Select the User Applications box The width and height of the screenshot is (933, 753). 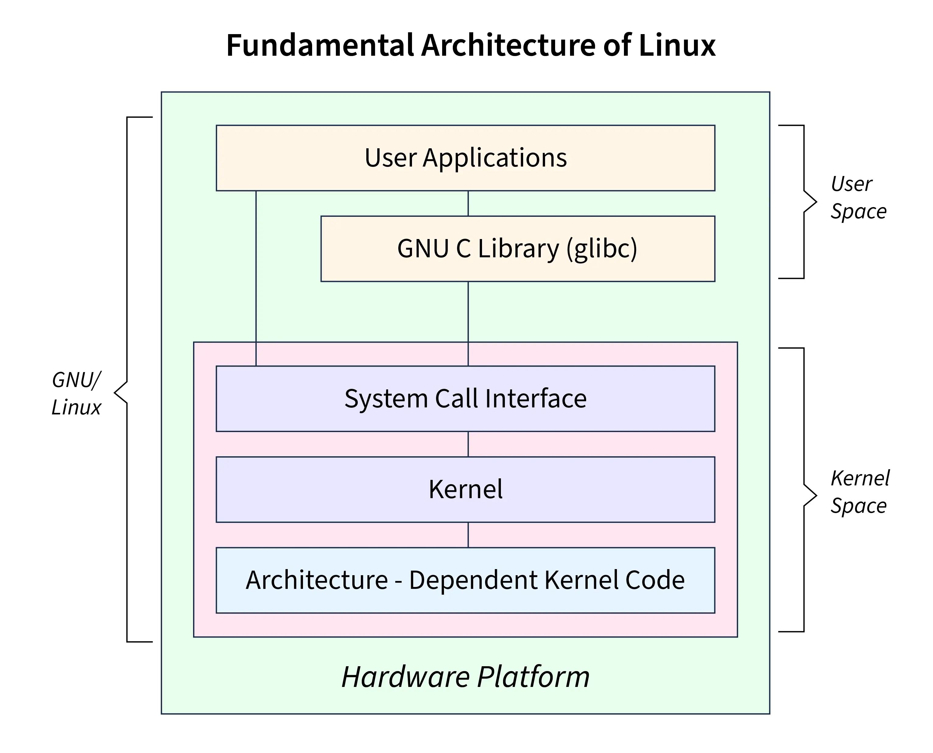[x=465, y=158]
